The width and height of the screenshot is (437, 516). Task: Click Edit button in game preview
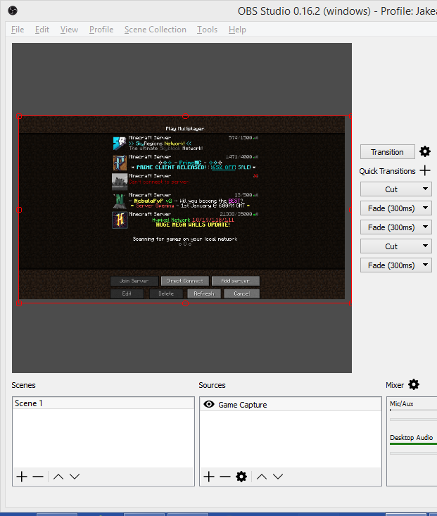(x=127, y=294)
